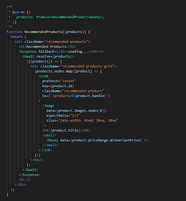The height and width of the screenshot is (201, 186).
Task: Click the 'Image' tag name
Action: tap(49, 106)
